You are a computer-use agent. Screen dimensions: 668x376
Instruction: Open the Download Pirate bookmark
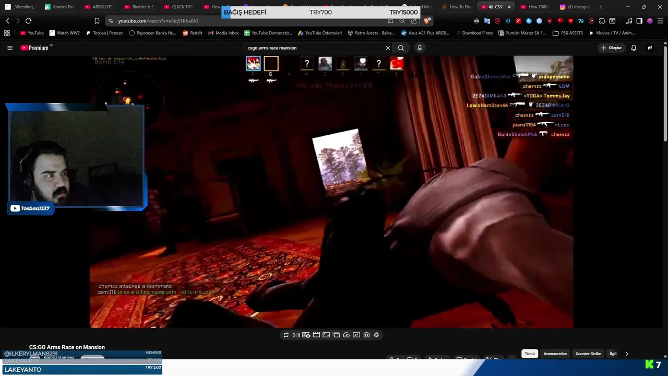point(474,33)
